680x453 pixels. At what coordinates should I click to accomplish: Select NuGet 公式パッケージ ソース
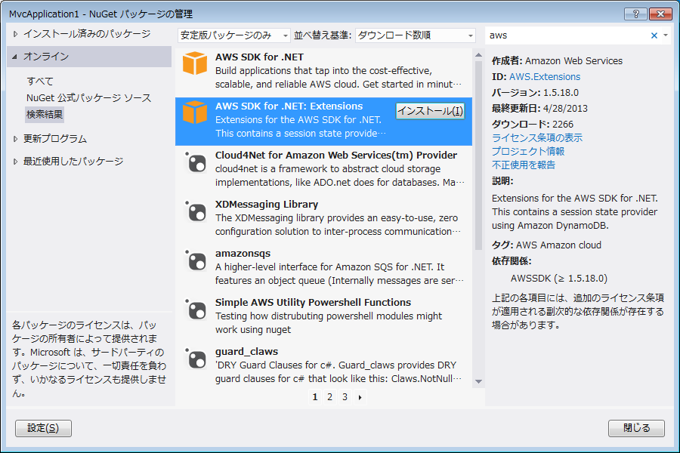click(x=88, y=98)
